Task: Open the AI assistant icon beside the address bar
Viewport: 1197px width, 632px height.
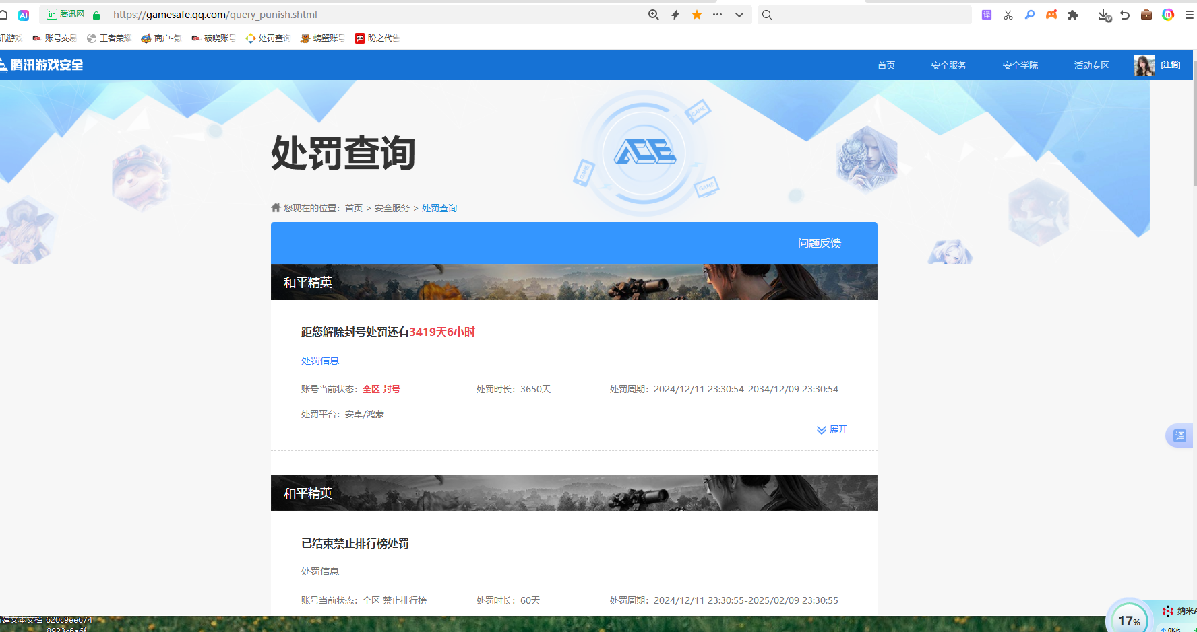Action: 24,15
